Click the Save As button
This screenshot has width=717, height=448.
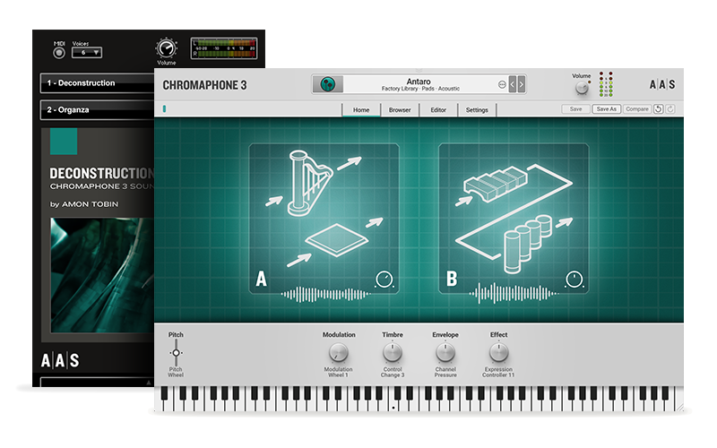point(607,109)
